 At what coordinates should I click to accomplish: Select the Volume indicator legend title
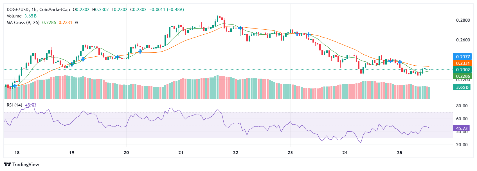[14, 16]
